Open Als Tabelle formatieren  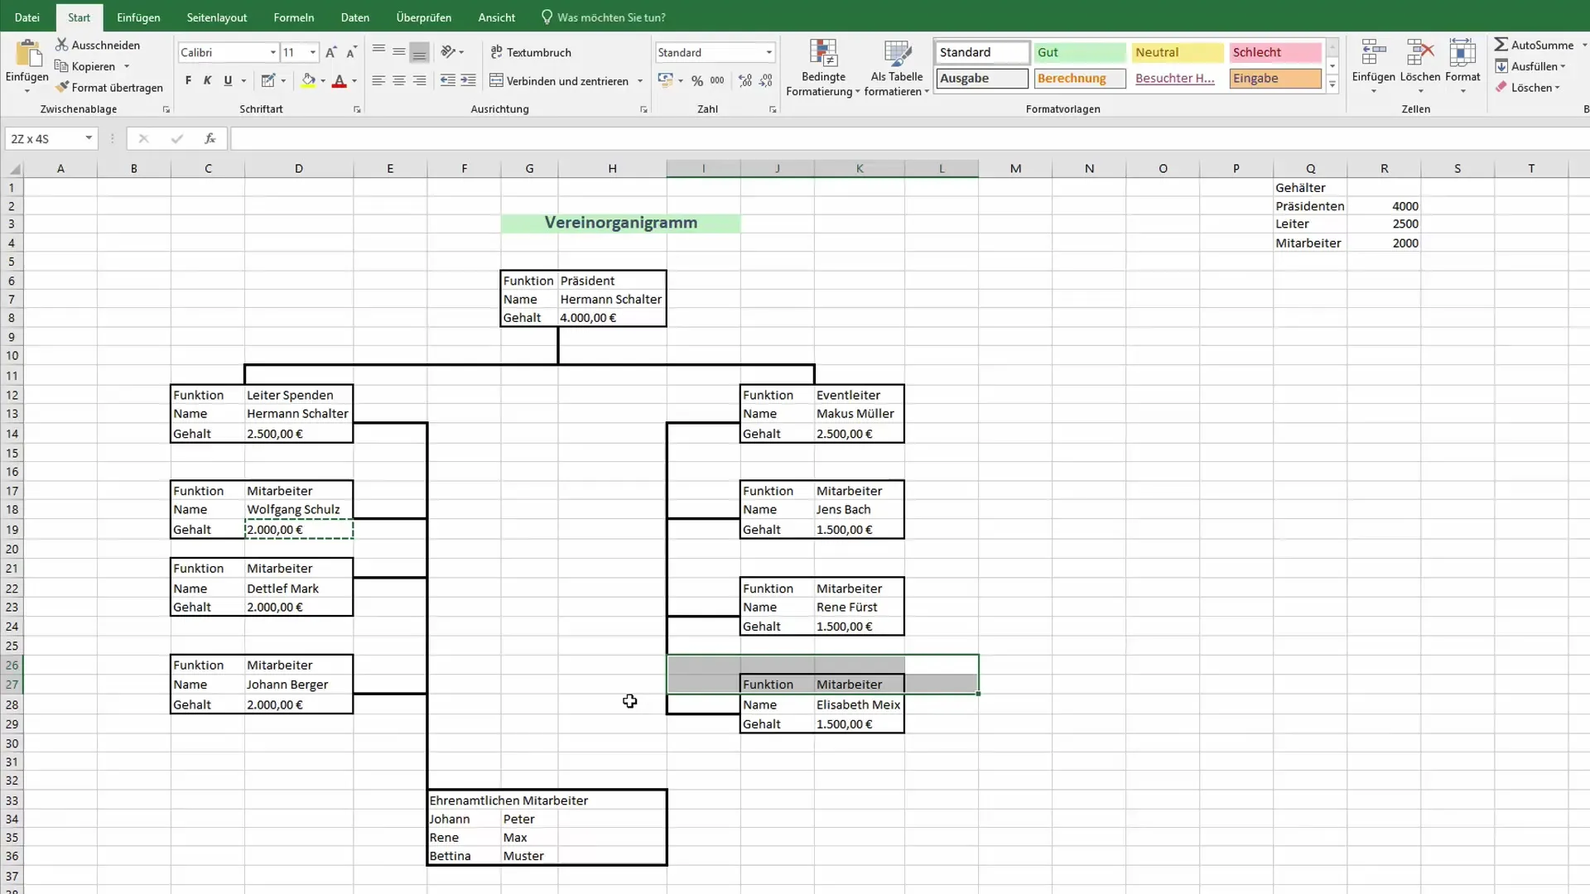897,68
